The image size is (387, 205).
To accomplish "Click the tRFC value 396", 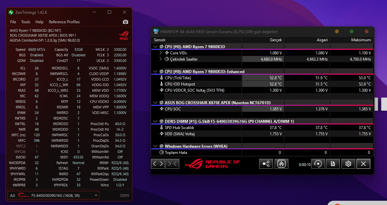I will pos(36,140).
